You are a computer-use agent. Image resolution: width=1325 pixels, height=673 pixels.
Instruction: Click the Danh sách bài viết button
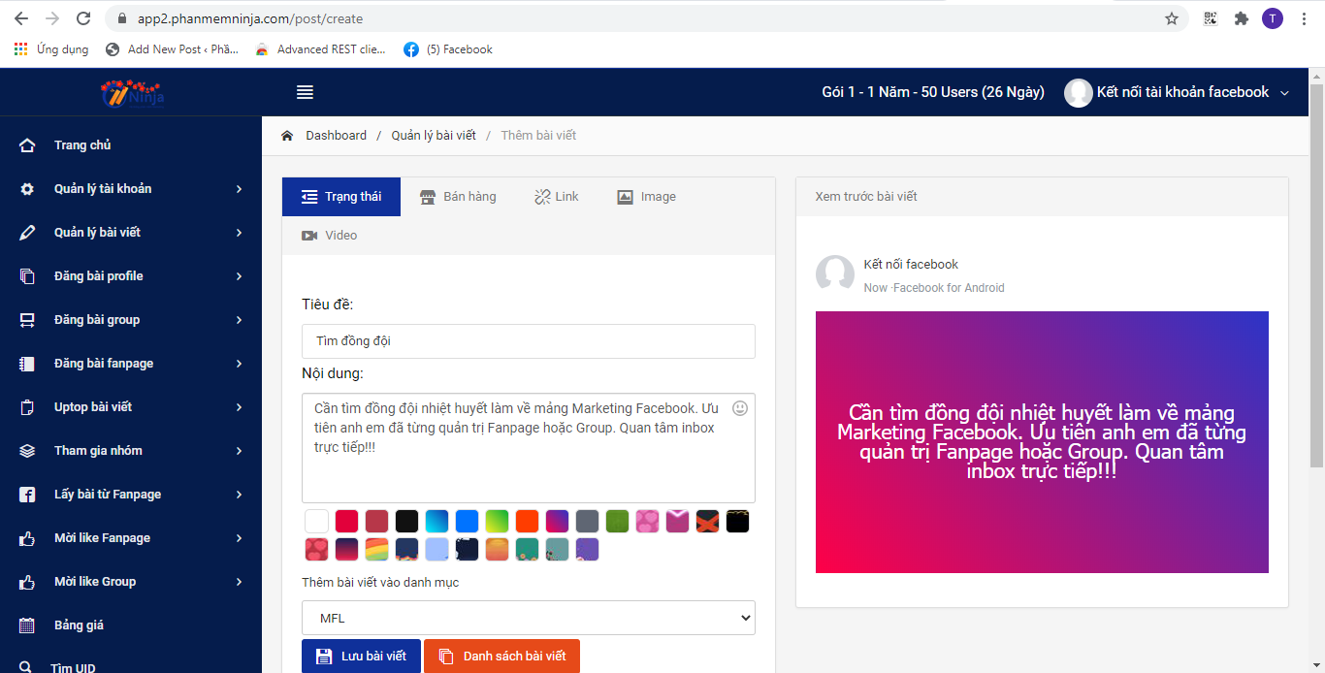501,657
